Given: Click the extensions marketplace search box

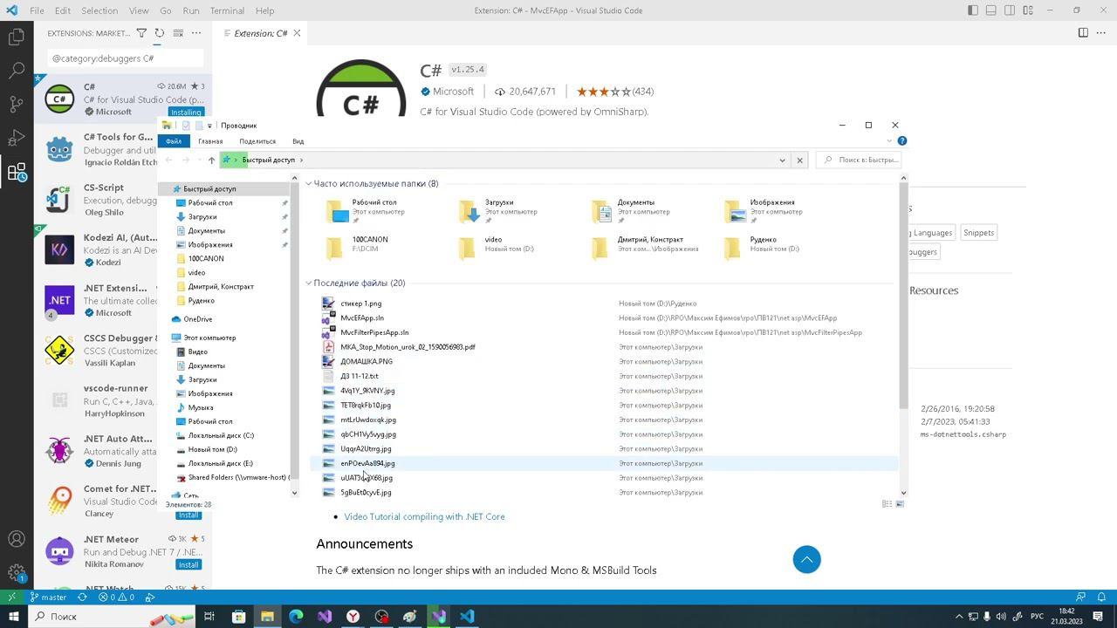Looking at the screenshot, I should coord(126,58).
